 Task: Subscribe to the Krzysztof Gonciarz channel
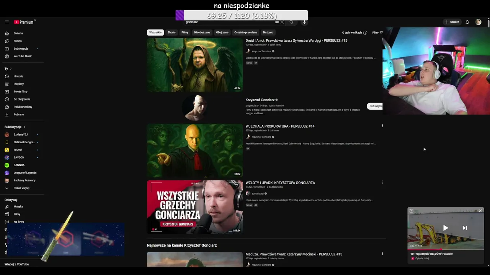(x=375, y=106)
